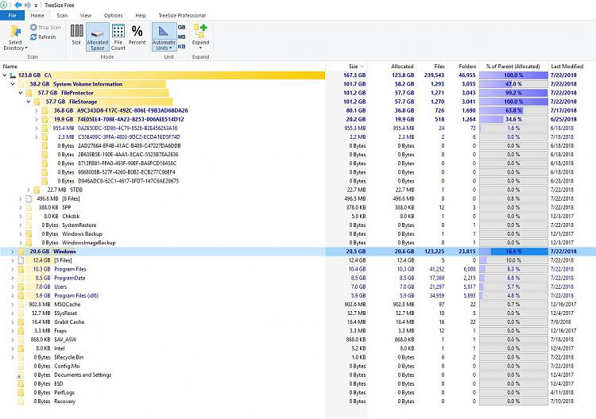Click the forward arrow in title bar
This screenshot has height=419, width=596.
(27, 5)
